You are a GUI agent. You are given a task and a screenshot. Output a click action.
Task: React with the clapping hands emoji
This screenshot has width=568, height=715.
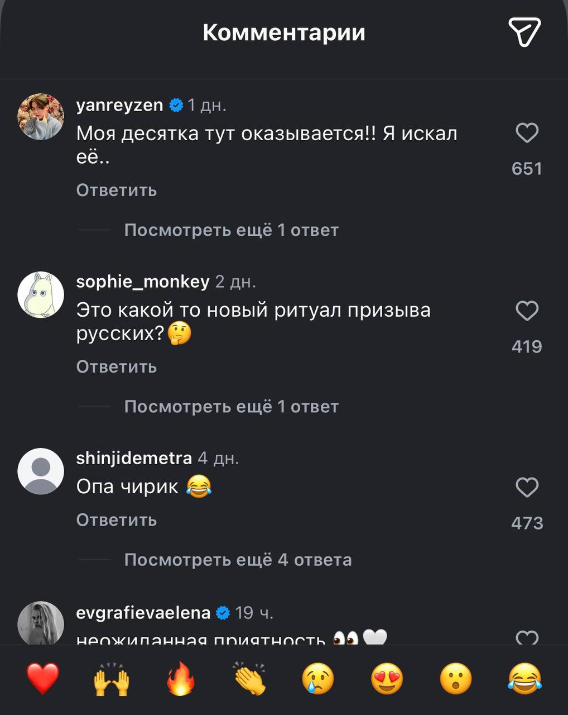click(x=250, y=679)
